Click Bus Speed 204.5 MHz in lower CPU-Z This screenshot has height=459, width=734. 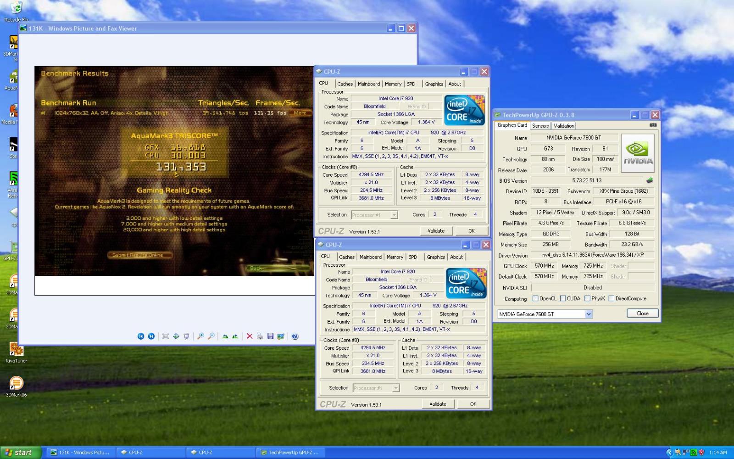tap(373, 363)
